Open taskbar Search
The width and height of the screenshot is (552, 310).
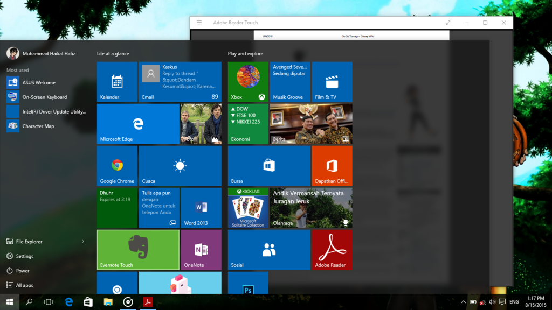pos(29,302)
